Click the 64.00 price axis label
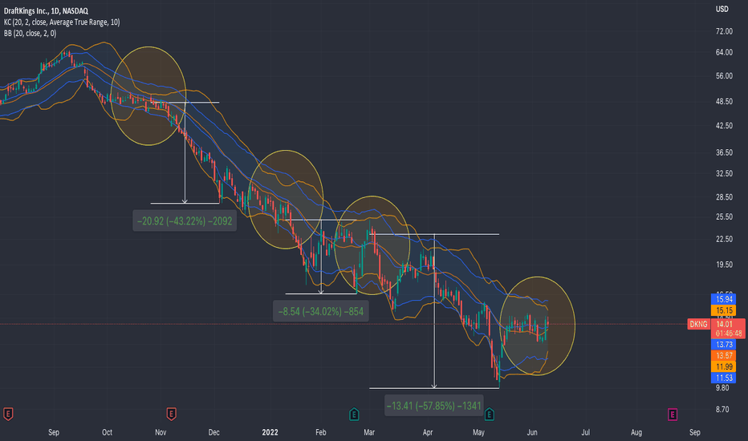Screen dimensions: 748x441 (724, 52)
